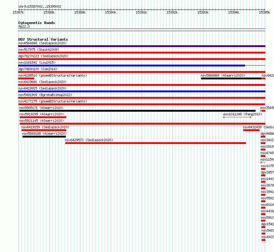Click the red bar under nsv5491909
Image resolution: width=274 pixels, height=252 pixels.
tap(142, 98)
